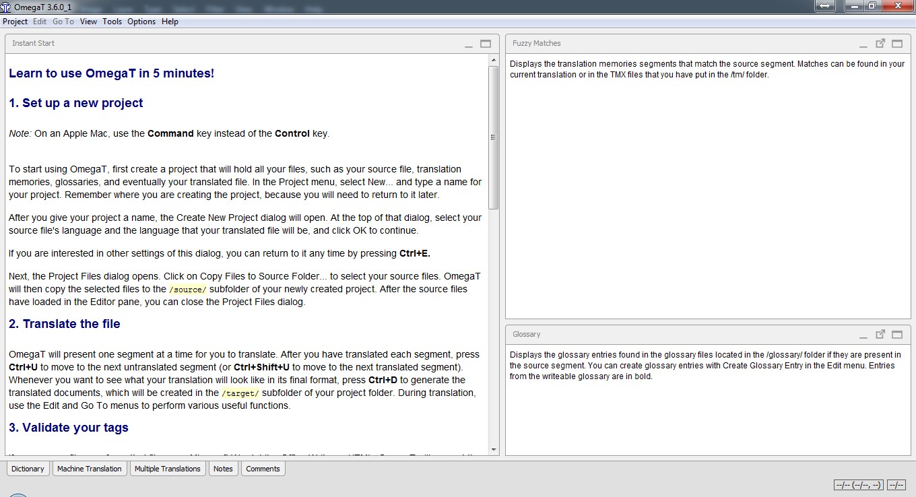Click the bold "Ctrl+Shift+U" shortcut text
This screenshot has height=497, width=916.
[x=261, y=367]
